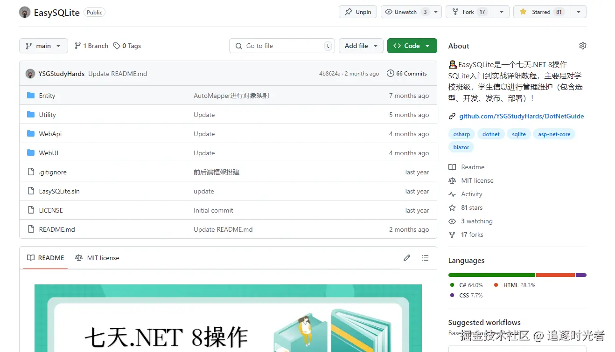615x352 pixels.
Task: Click the WebUI folder icon
Action: (x=31, y=153)
